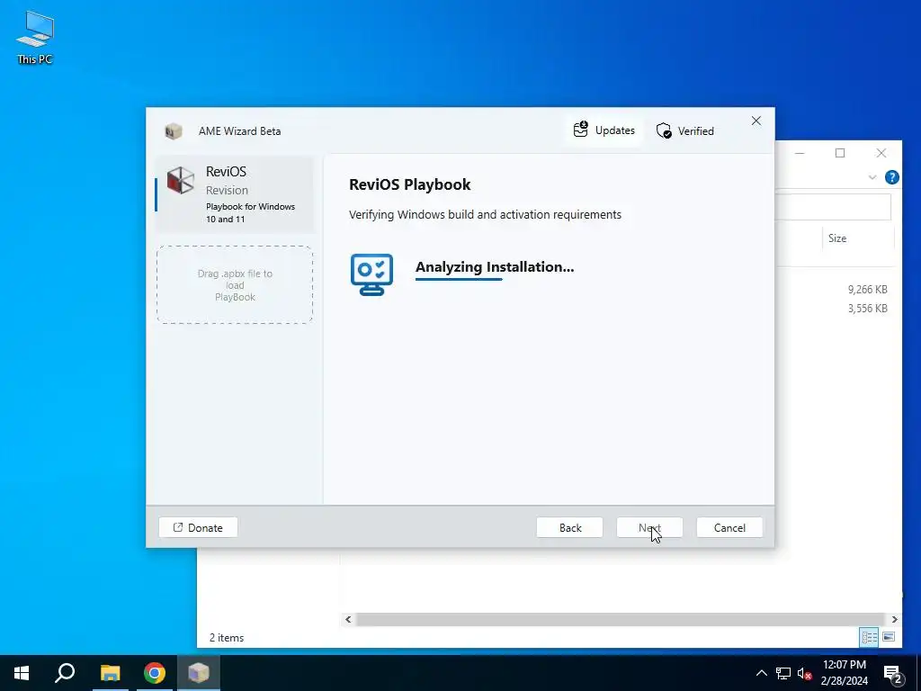
Task: Click the ReviOS Playbook heading
Action: point(410,184)
